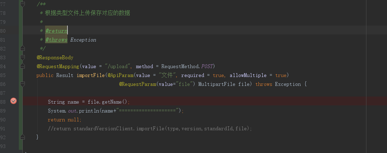Click the Result return type
This screenshot has width=387, height=153.
65,75
